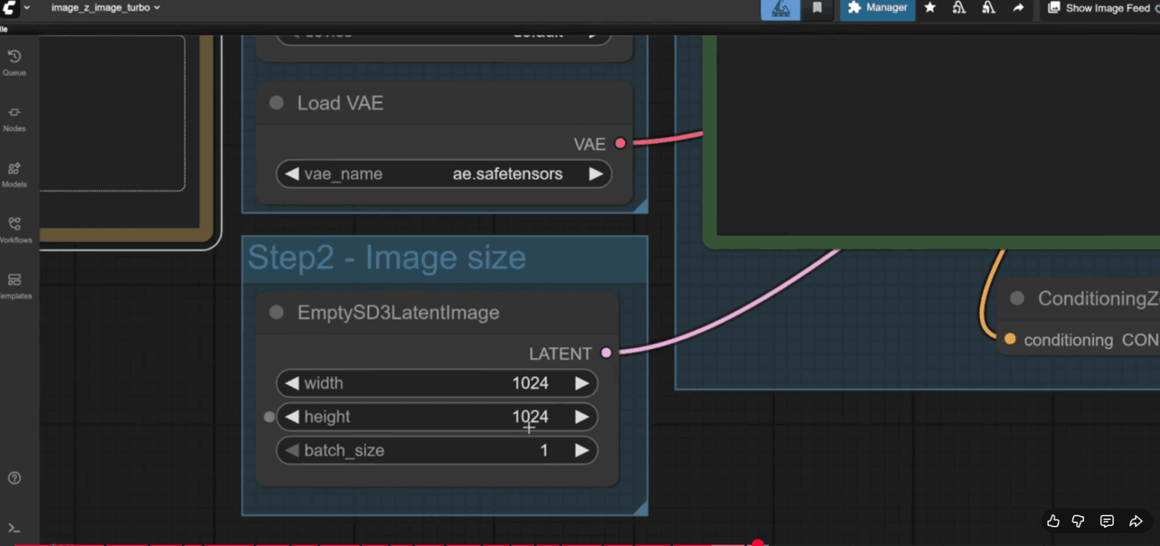Toggle the ConditioningZ node collapse dot
The image size is (1160, 546).
tap(1017, 298)
